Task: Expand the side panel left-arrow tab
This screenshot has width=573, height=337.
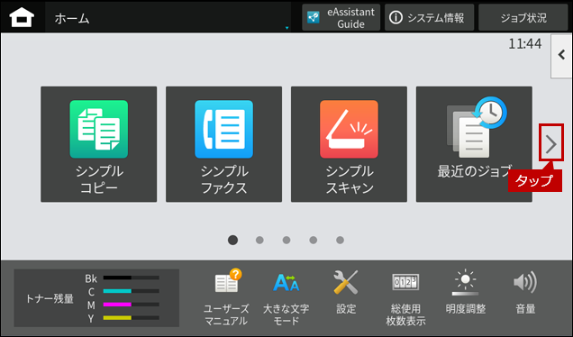Action: click(561, 56)
